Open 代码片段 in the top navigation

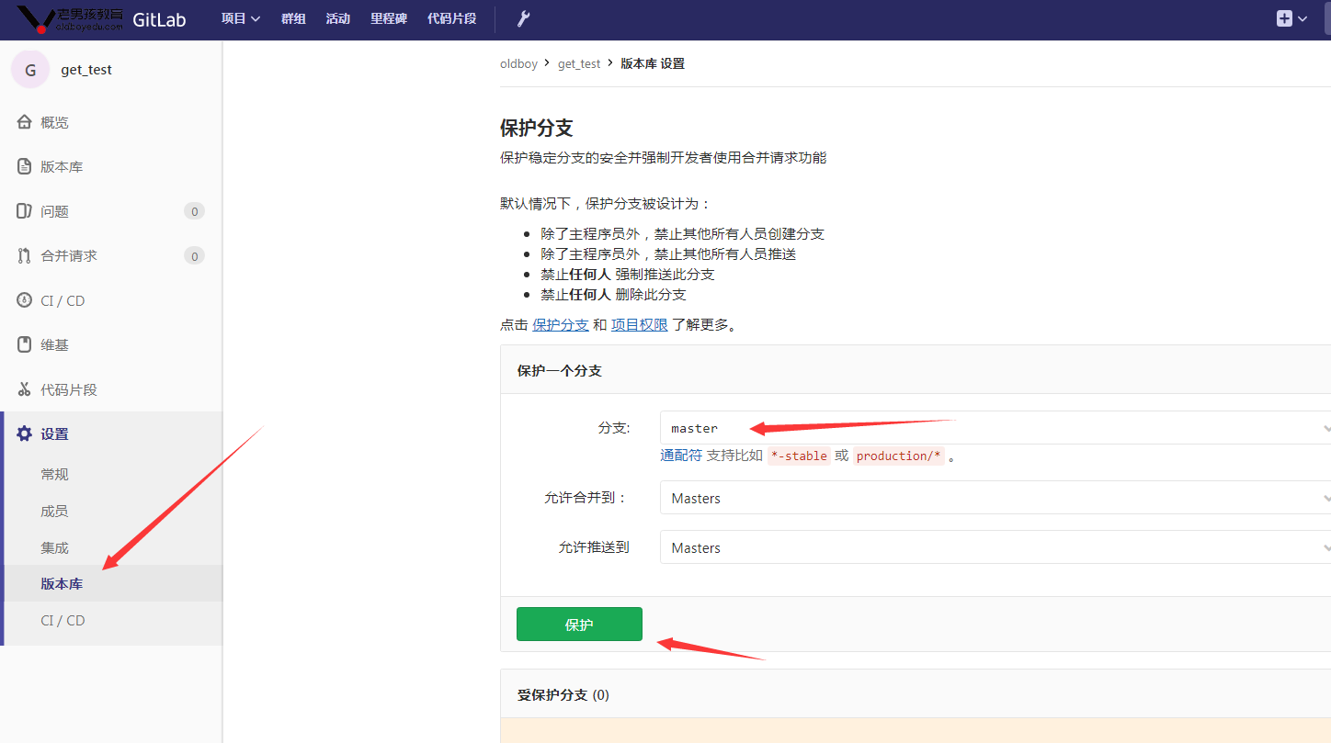click(x=451, y=18)
